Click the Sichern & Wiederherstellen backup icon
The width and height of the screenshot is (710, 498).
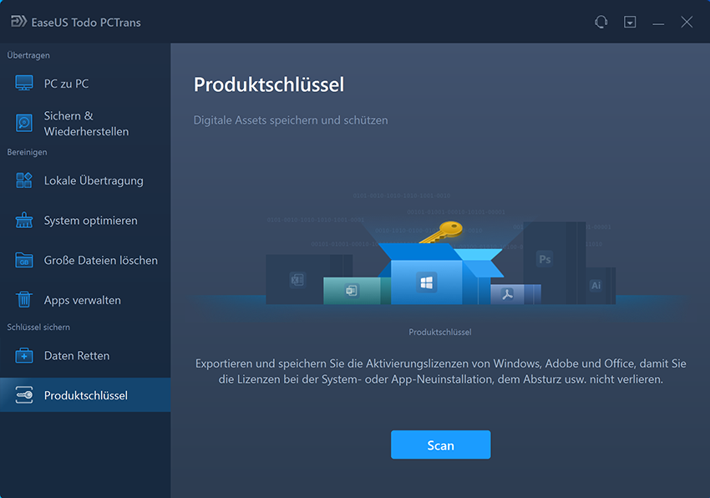point(24,124)
